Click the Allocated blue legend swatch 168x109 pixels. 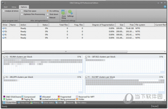(x=41, y=97)
